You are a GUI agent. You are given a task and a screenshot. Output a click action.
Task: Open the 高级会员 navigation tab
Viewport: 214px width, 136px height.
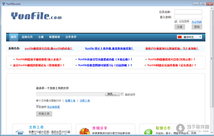point(27,37)
